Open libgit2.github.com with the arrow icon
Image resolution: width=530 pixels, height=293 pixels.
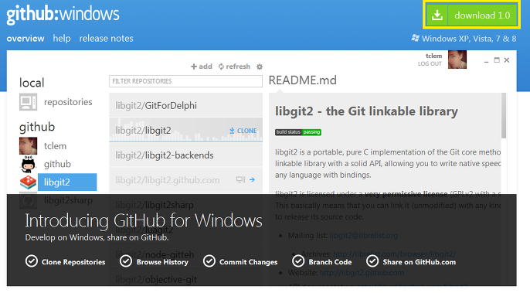click(x=252, y=179)
